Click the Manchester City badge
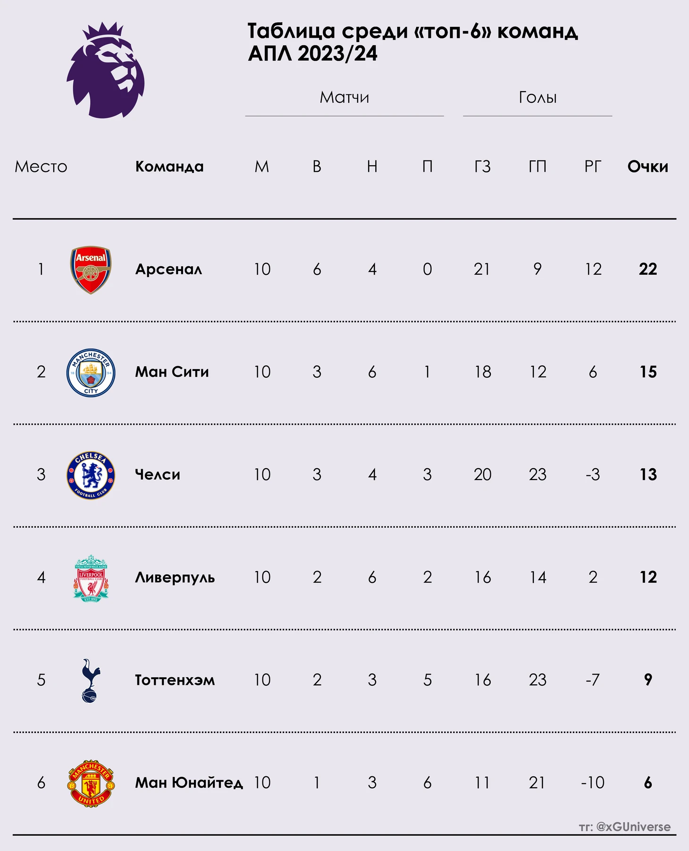Viewport: 689px width, 851px height. pos(91,372)
